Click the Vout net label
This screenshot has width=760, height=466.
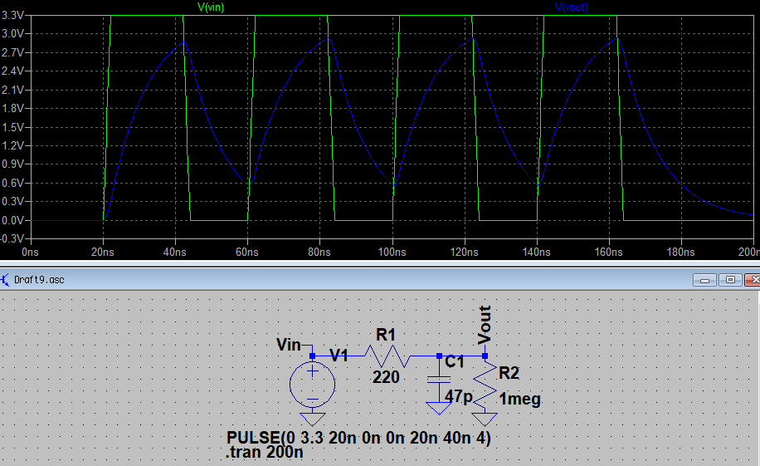click(485, 325)
